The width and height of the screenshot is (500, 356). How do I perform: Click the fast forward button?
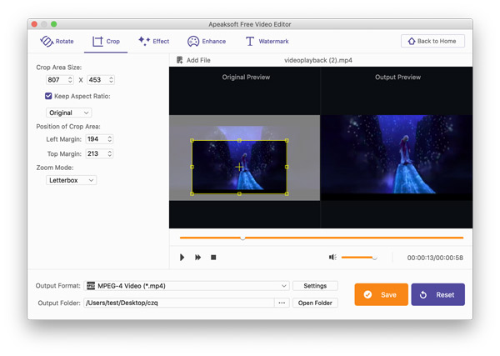pyautogui.click(x=198, y=258)
